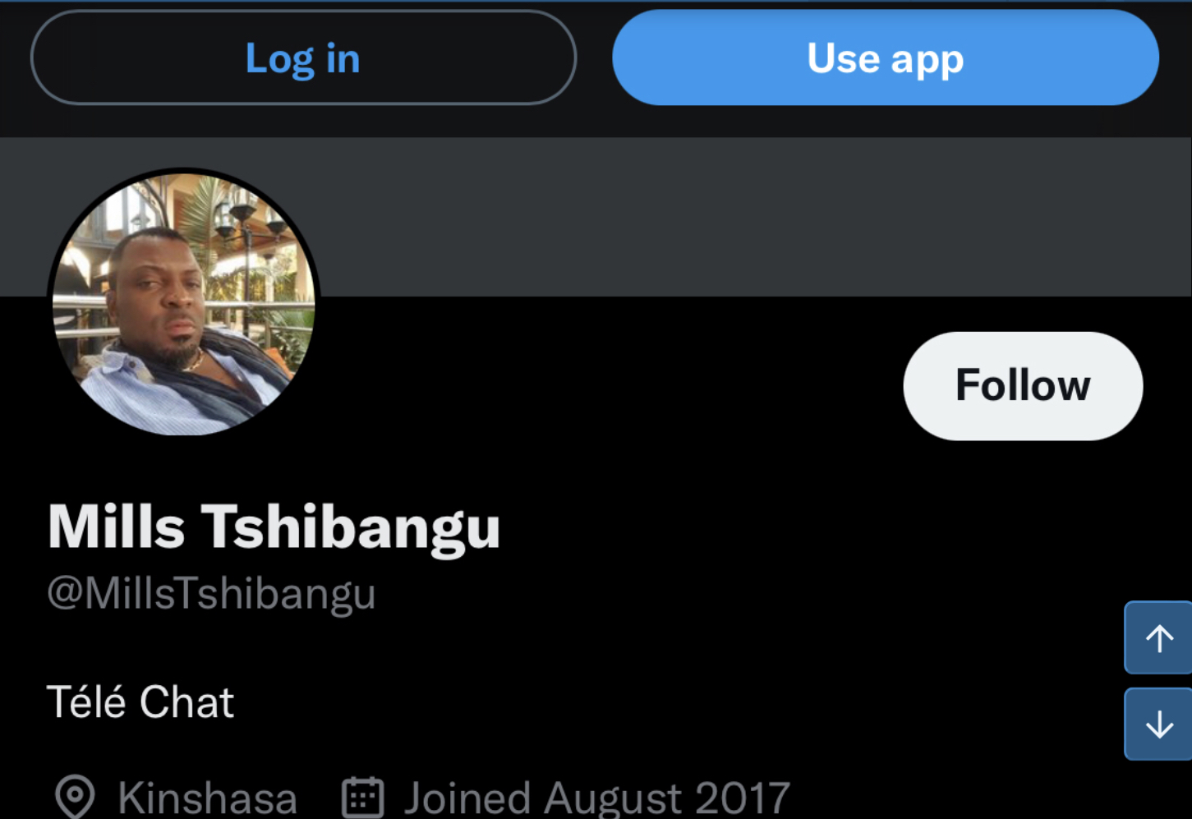
Task: Select the Mills Tshibangu display name
Action: click(x=274, y=527)
